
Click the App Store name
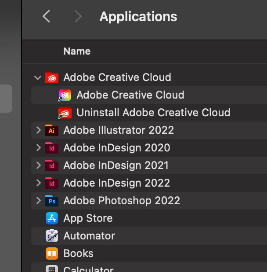[88, 218]
